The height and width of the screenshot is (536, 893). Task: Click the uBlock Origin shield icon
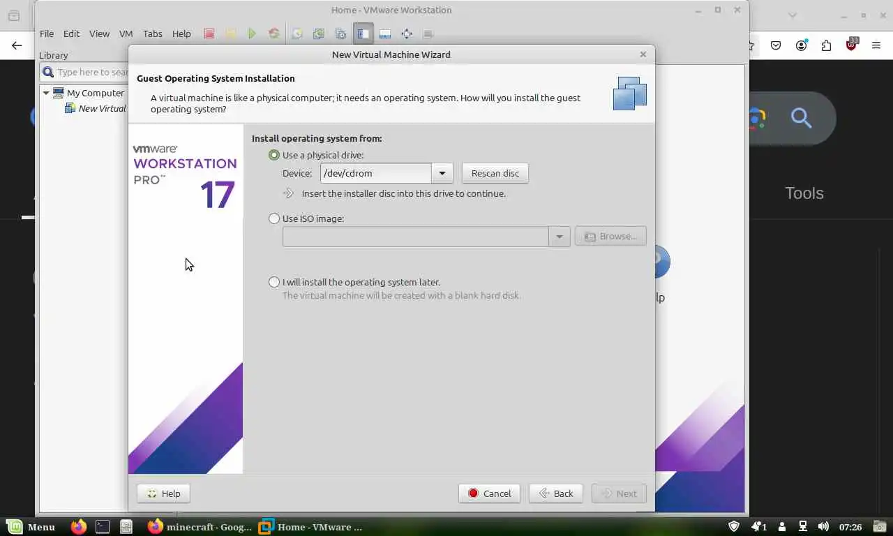[852, 45]
